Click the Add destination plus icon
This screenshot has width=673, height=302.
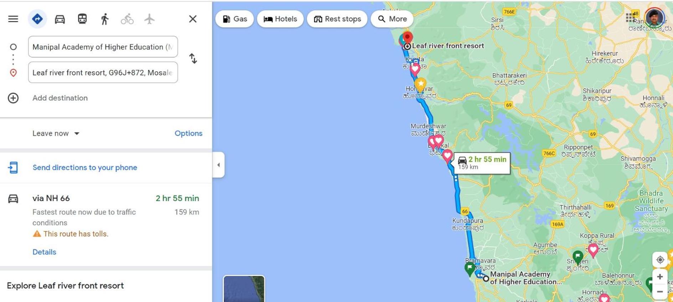pos(13,98)
